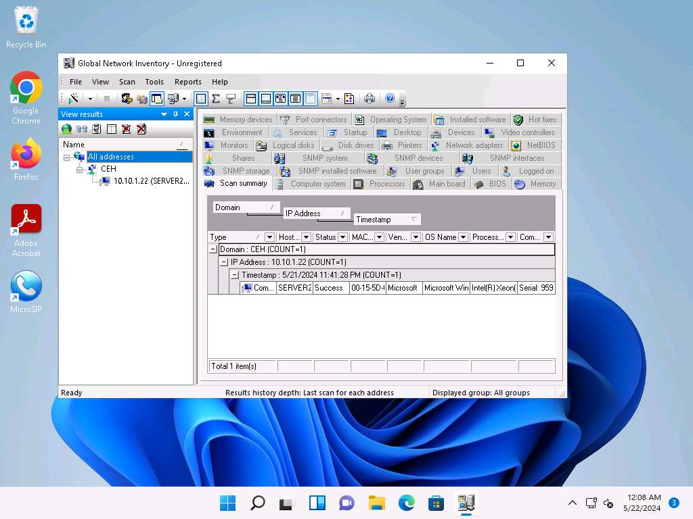Open the Status column filter dropdown
This screenshot has height=519, width=693.
[342, 237]
